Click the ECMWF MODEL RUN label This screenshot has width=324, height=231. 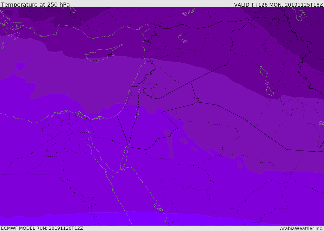coord(42,228)
